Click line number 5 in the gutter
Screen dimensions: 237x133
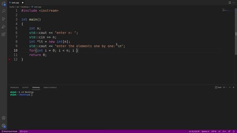(16, 28)
